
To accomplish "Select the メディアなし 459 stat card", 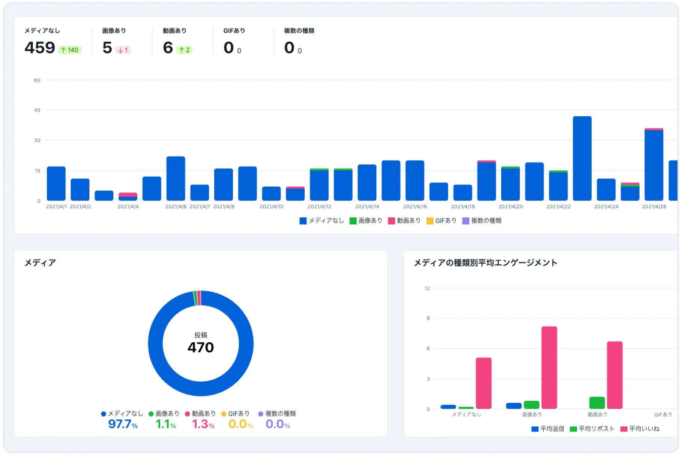I will [53, 41].
